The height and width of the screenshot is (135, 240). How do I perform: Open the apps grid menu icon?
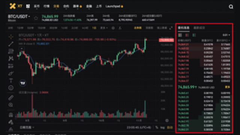point(28,6)
